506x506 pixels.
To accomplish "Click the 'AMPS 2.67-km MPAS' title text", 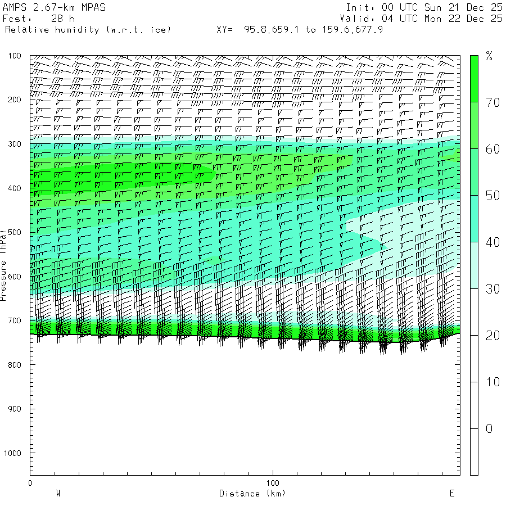I will pos(54,7).
